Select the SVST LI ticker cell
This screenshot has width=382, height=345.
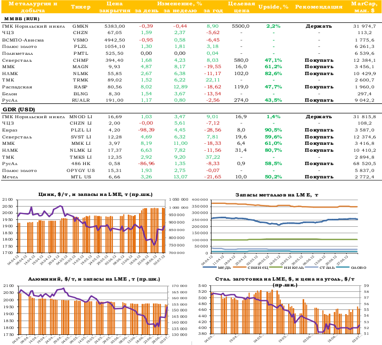pos(81,137)
